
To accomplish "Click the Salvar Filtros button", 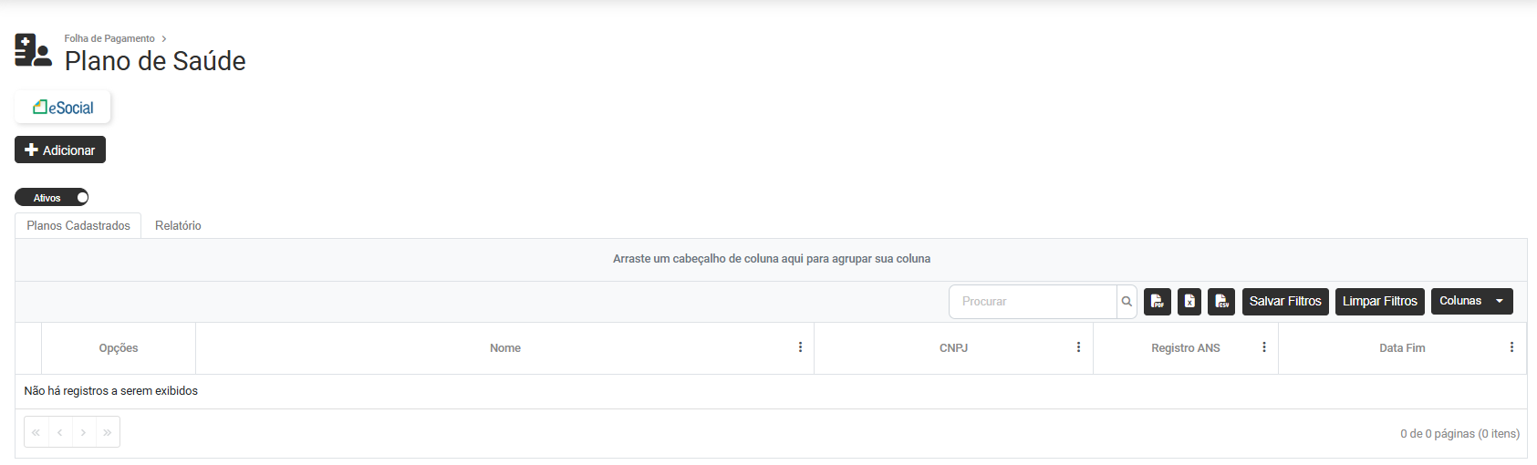I will click(x=1284, y=302).
